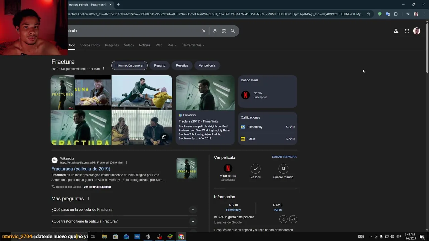This screenshot has height=241, width=429.
Task: Open the Herramientas dropdown
Action: 193,45
